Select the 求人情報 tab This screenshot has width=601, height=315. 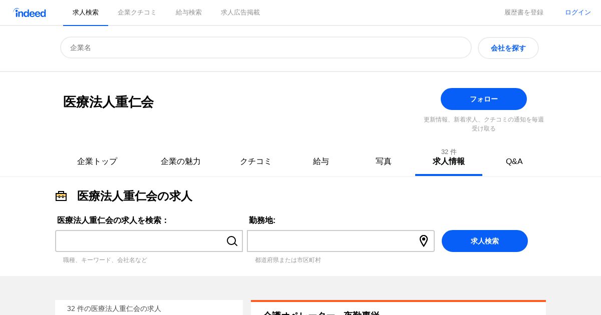(449, 161)
